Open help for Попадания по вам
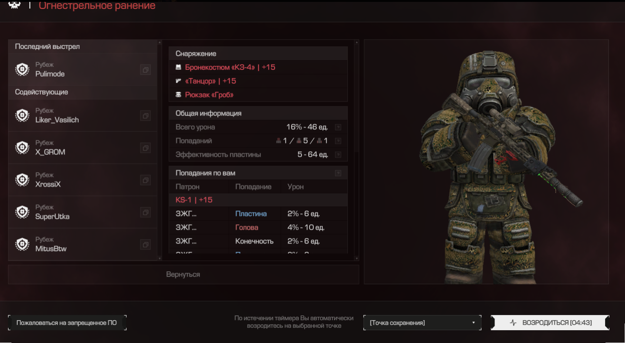The height and width of the screenshot is (343, 625). tap(338, 173)
